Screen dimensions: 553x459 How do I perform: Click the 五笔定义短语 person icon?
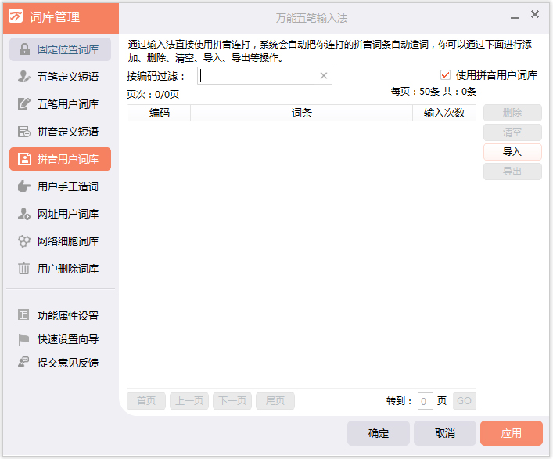(24, 77)
